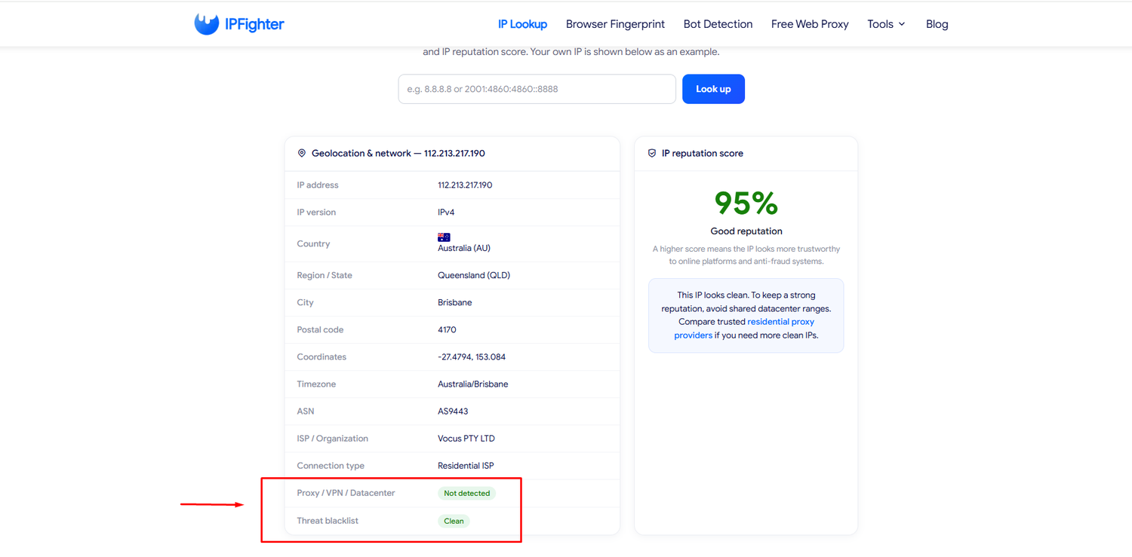
Task: Open the IP Lookup nav item
Action: pos(522,24)
